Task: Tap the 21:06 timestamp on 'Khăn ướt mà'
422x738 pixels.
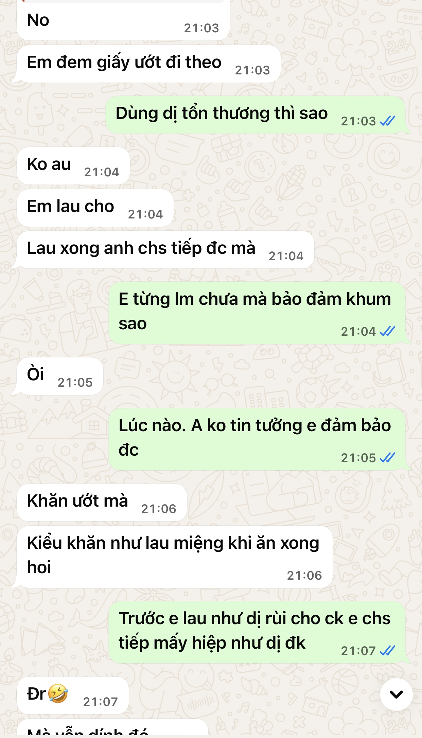Action: [159, 509]
